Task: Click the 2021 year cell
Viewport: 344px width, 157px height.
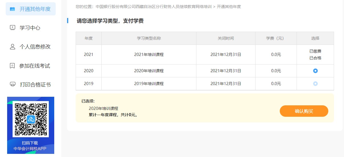Action: click(88, 55)
